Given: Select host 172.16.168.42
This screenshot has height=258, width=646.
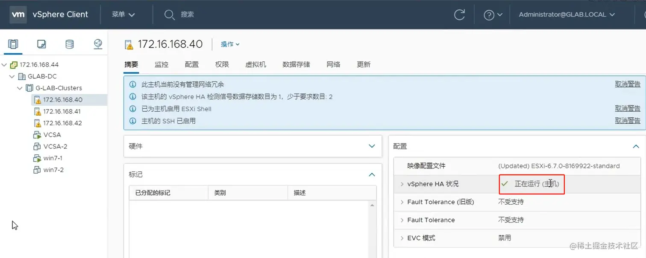Looking at the screenshot, I should [x=63, y=123].
